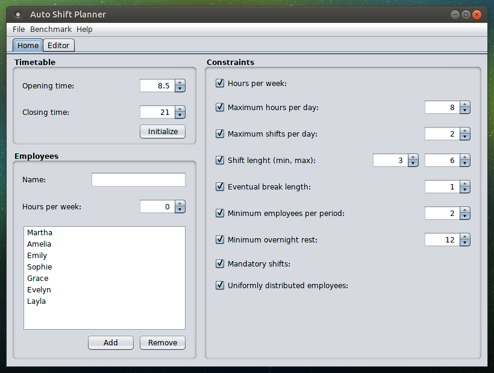
Task: Click the Minimum overnight rest value field
Action: [442, 239]
